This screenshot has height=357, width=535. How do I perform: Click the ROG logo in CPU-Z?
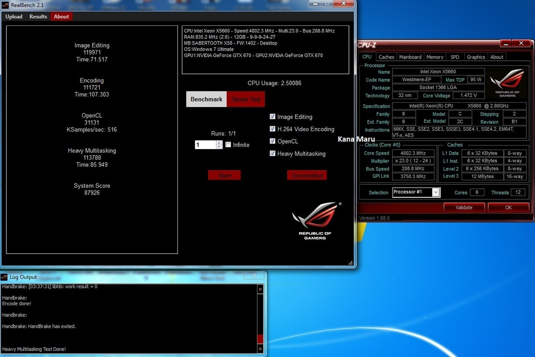[x=507, y=83]
